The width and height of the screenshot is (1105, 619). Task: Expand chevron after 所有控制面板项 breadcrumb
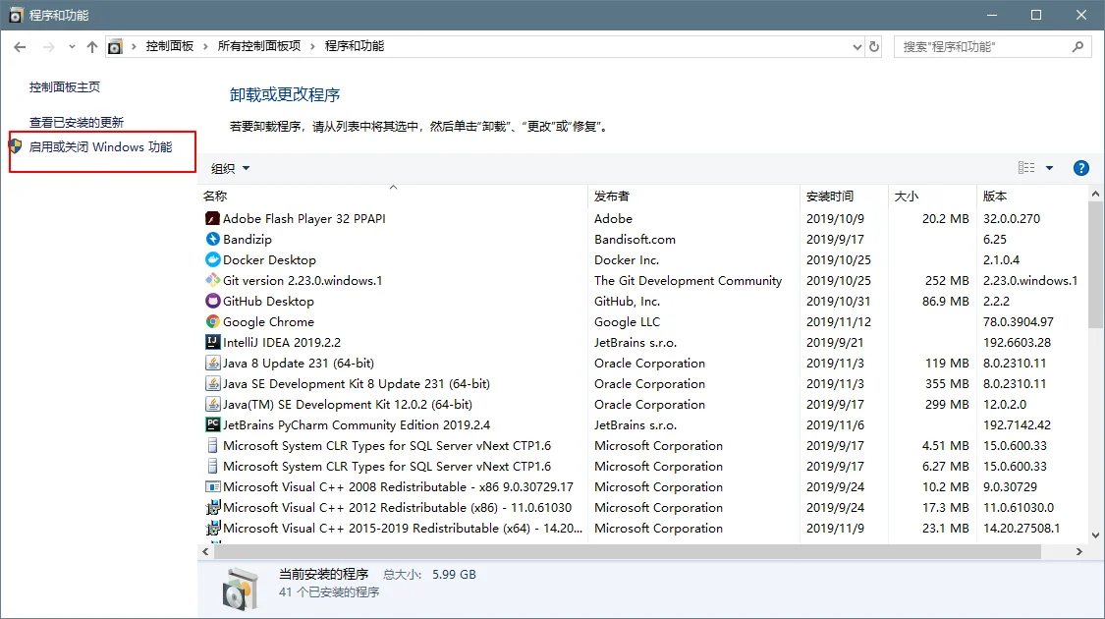point(312,46)
